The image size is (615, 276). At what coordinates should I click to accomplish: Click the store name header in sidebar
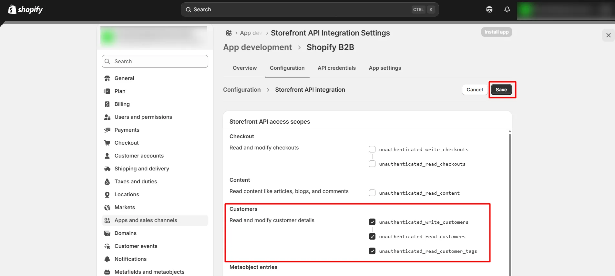pyautogui.click(x=154, y=37)
